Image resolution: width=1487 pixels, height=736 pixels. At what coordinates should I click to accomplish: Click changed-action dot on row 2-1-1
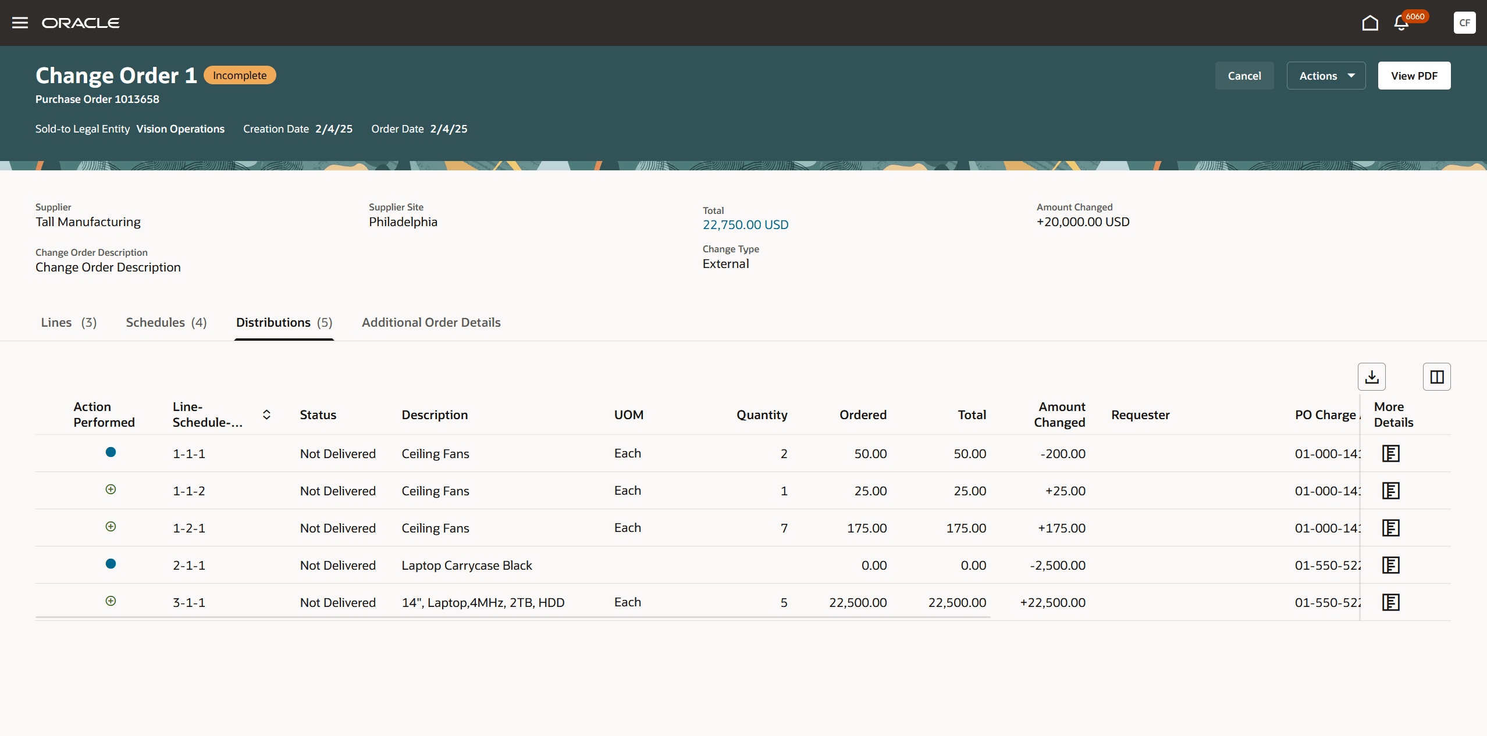(111, 564)
